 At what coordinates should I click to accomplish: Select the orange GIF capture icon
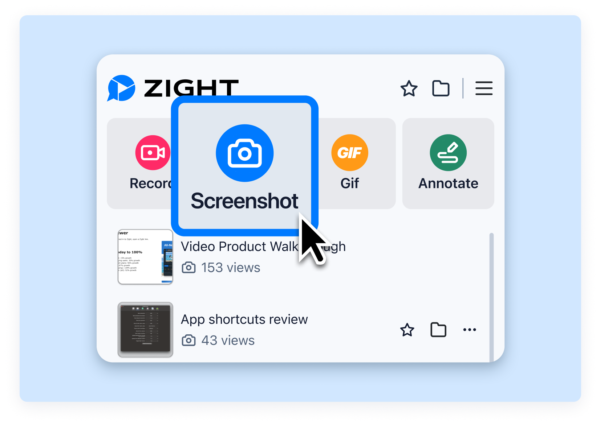(x=350, y=153)
